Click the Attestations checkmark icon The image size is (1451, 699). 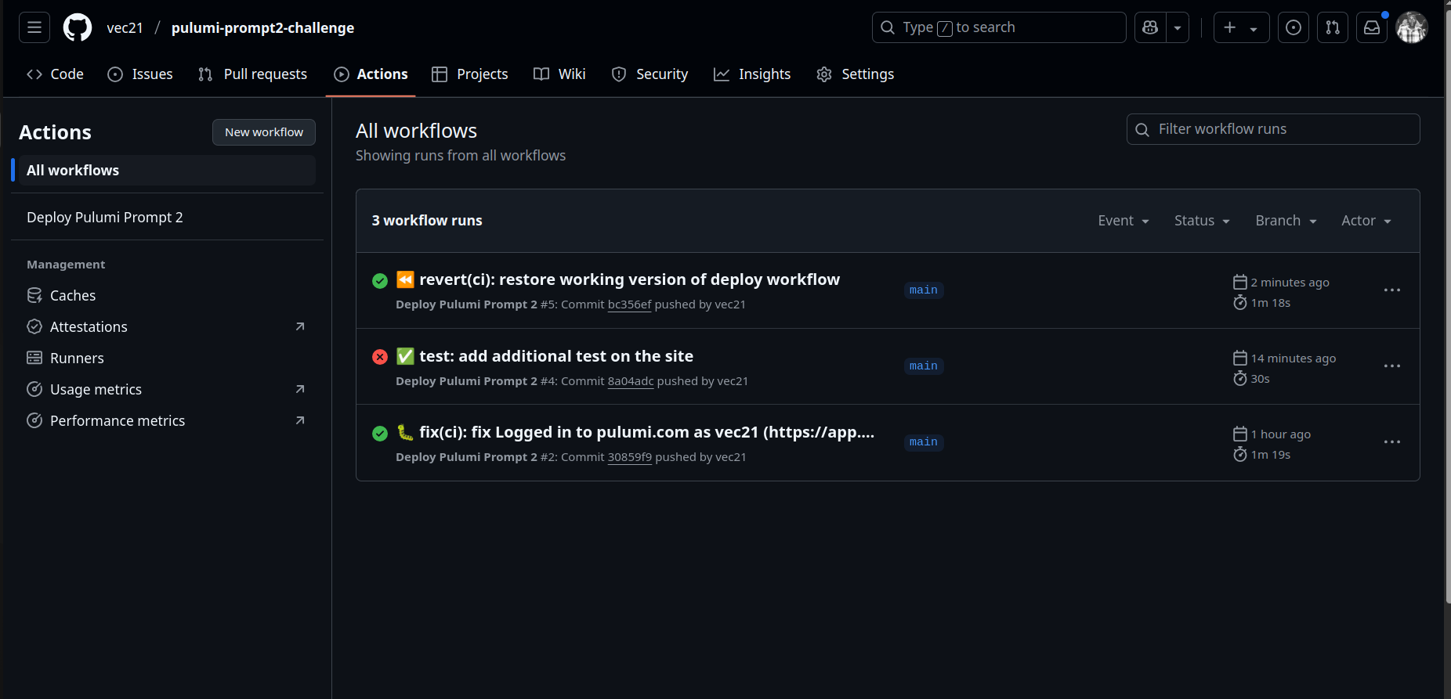tap(34, 326)
